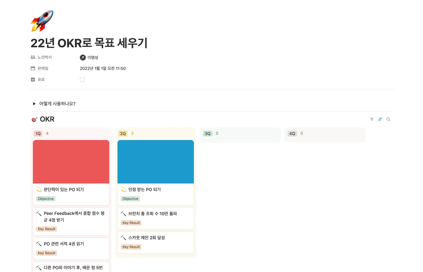The image size is (423, 272).
Task: Click the blue sort arrows icon
Action: pos(380,119)
